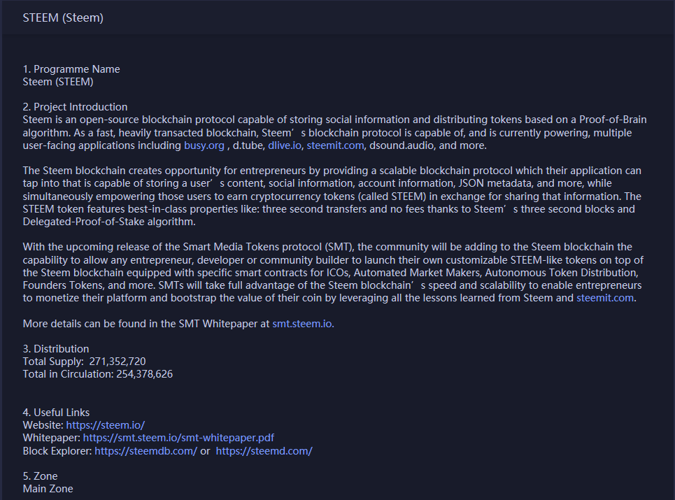Click the 'Delegated-Proof-of-Stake algorithm' text
Screen dimensions: 675x500
click(109, 222)
